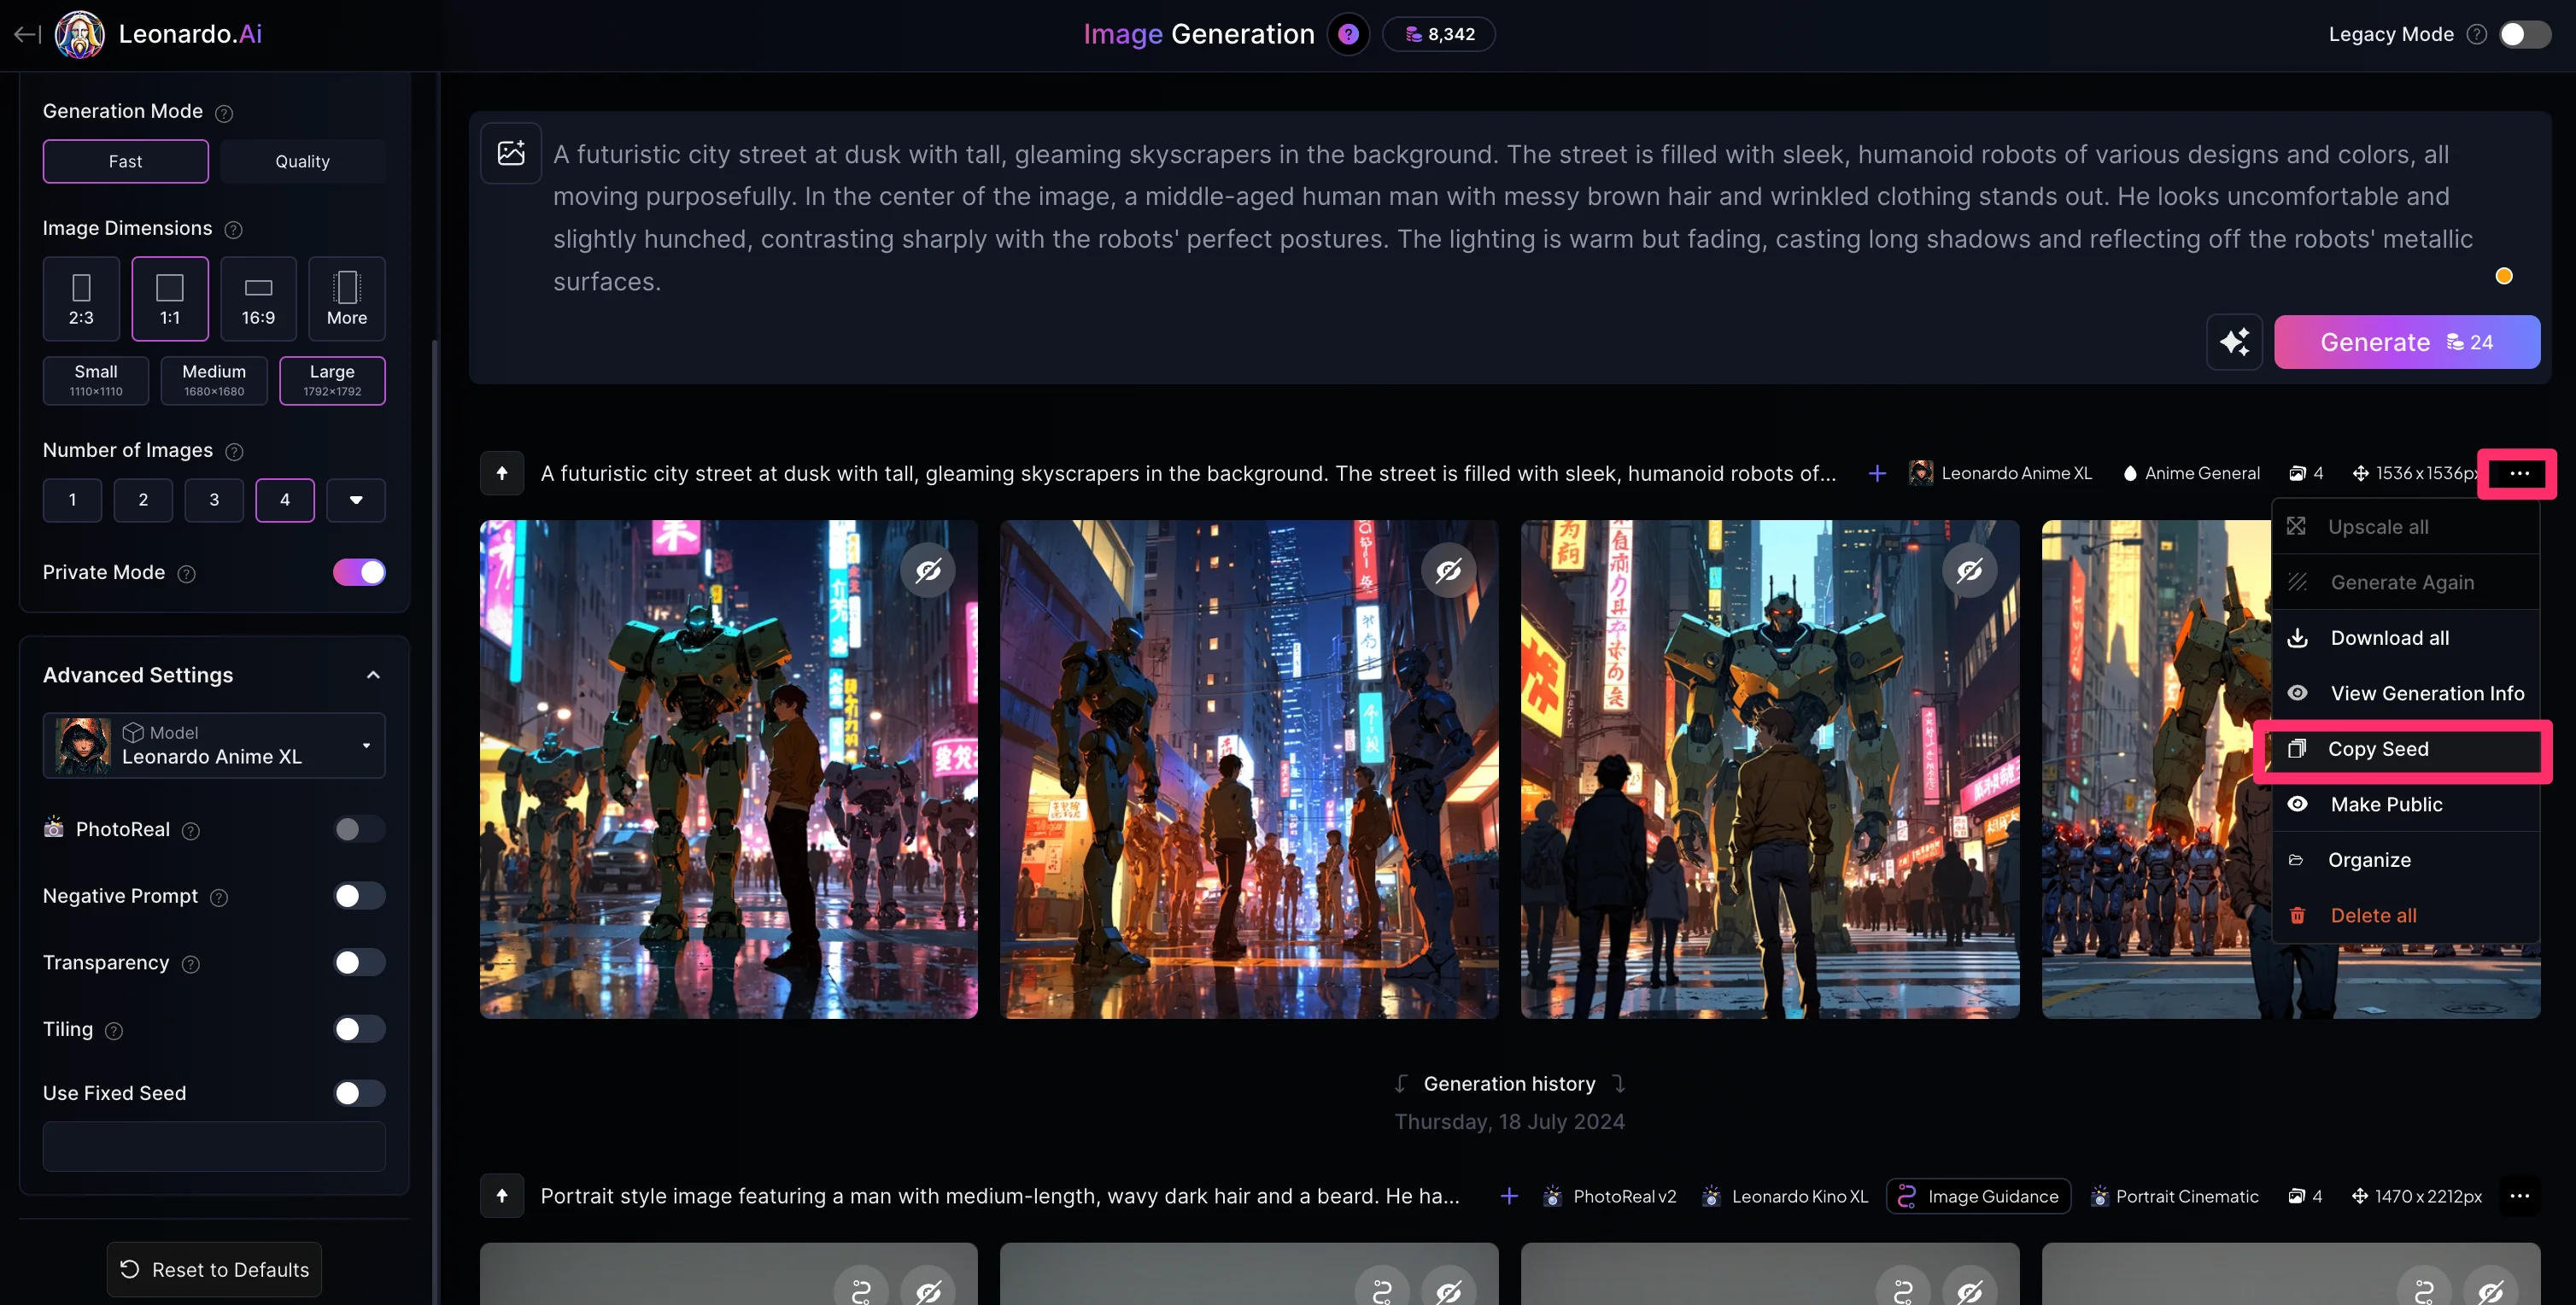Enable the Negative Prompt switch

point(359,896)
